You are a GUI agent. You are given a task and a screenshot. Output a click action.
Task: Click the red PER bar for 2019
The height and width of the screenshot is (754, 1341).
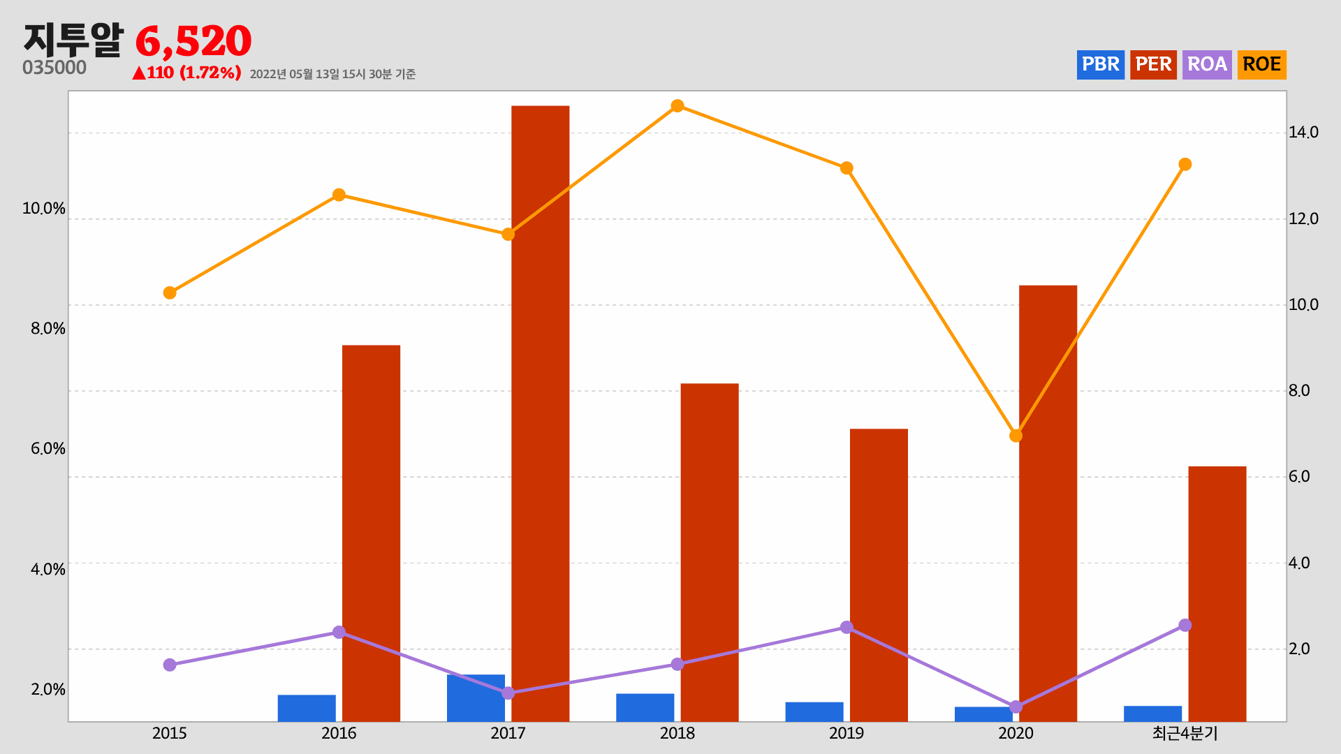coord(879,575)
